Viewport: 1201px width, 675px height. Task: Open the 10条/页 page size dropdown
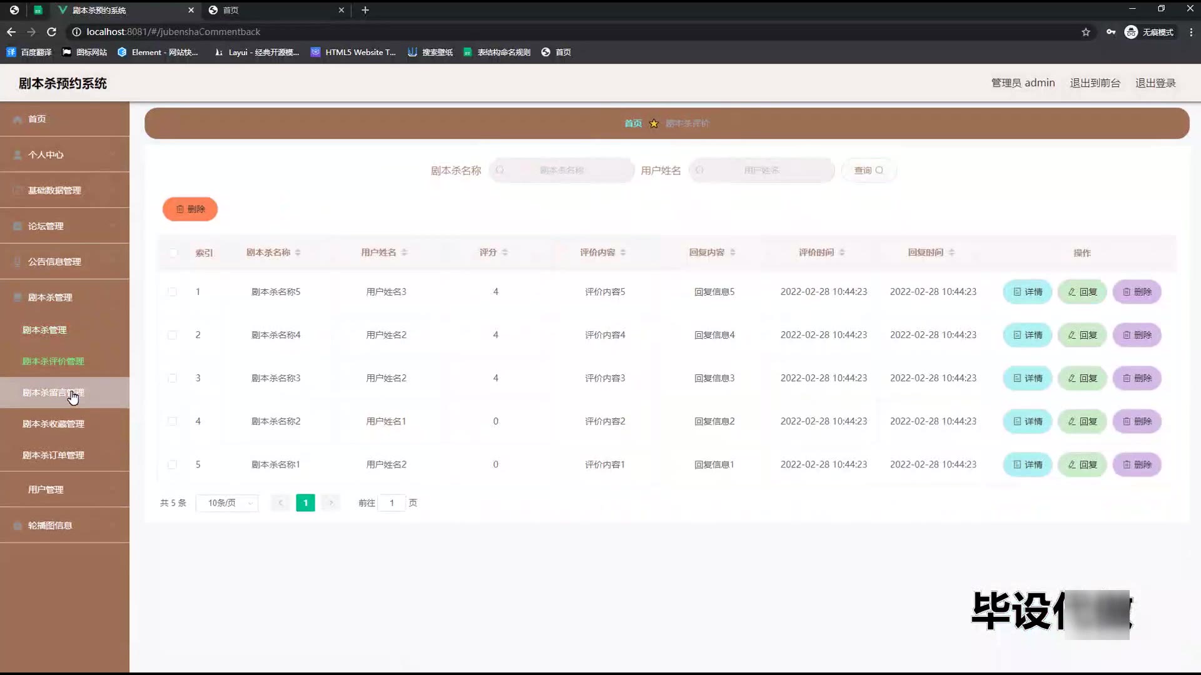click(227, 503)
